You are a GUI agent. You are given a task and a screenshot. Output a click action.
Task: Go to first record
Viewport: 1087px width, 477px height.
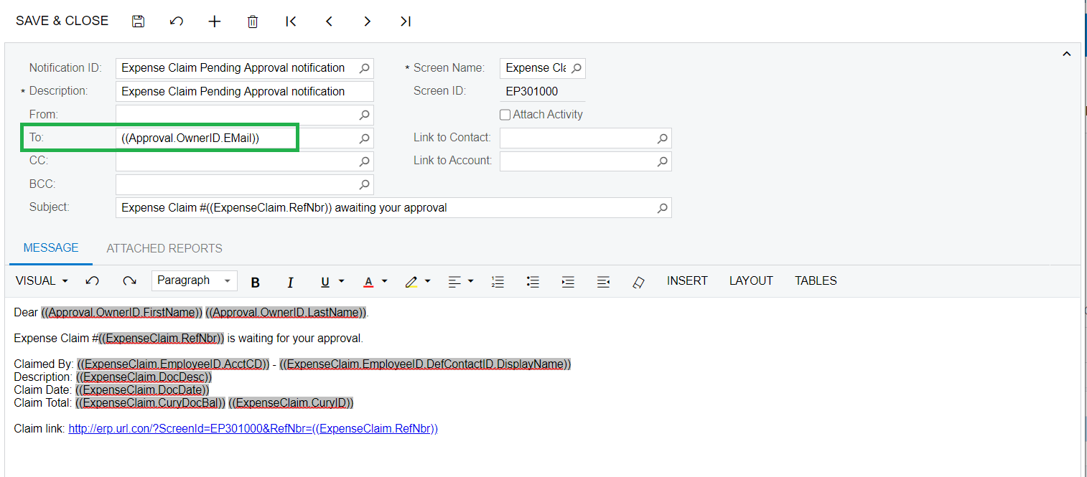[x=291, y=22]
